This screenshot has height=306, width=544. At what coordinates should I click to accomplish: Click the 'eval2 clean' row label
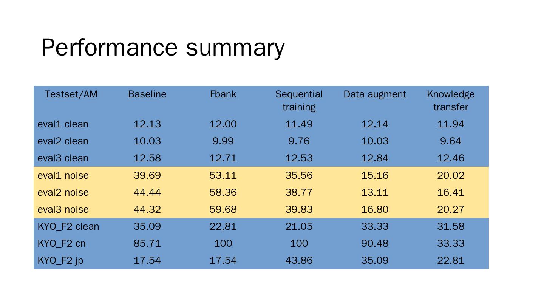coord(63,141)
